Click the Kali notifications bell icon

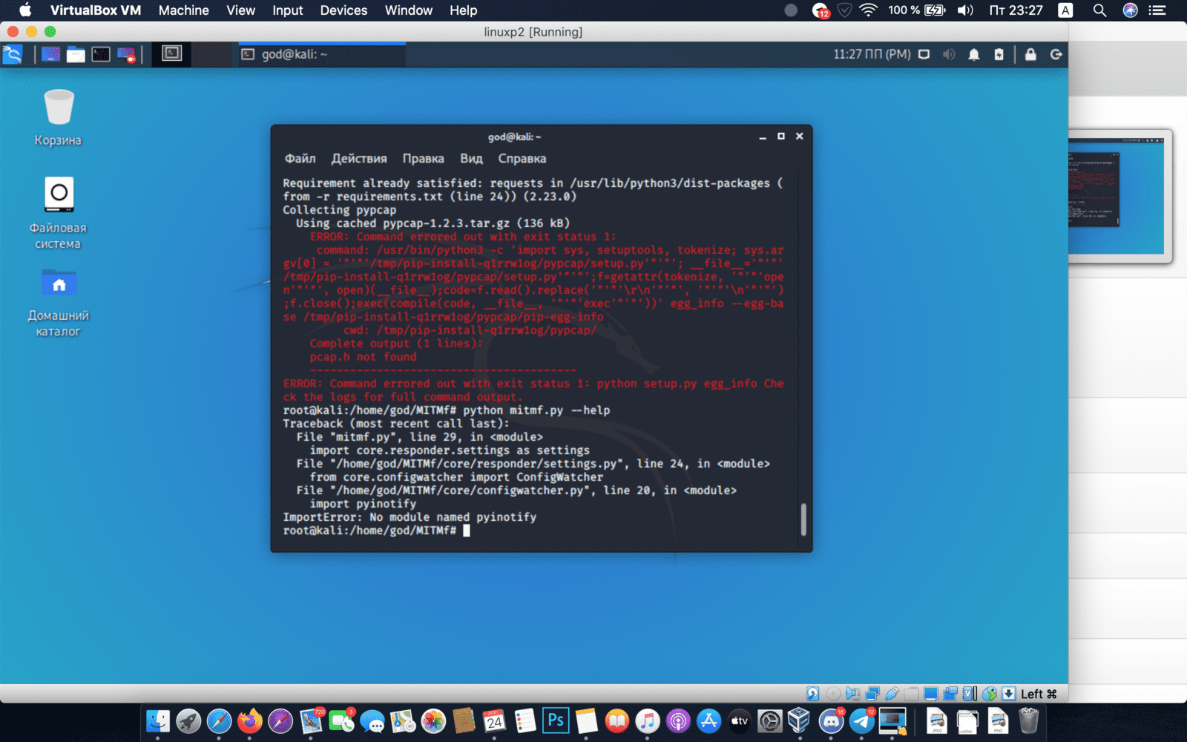tap(973, 54)
